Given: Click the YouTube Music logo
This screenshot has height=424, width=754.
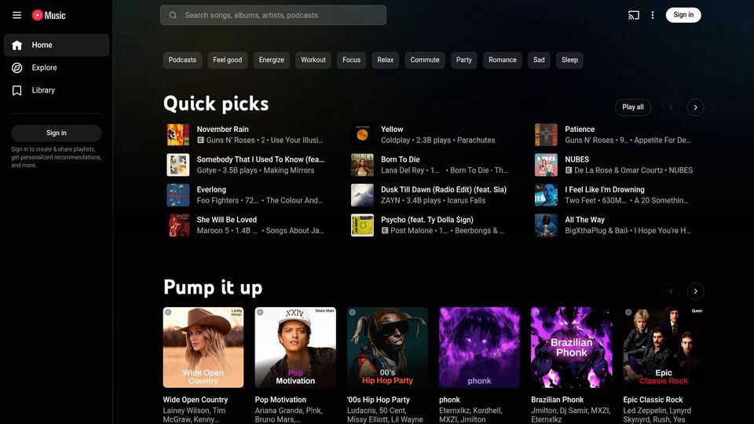Looking at the screenshot, I should tap(49, 16).
